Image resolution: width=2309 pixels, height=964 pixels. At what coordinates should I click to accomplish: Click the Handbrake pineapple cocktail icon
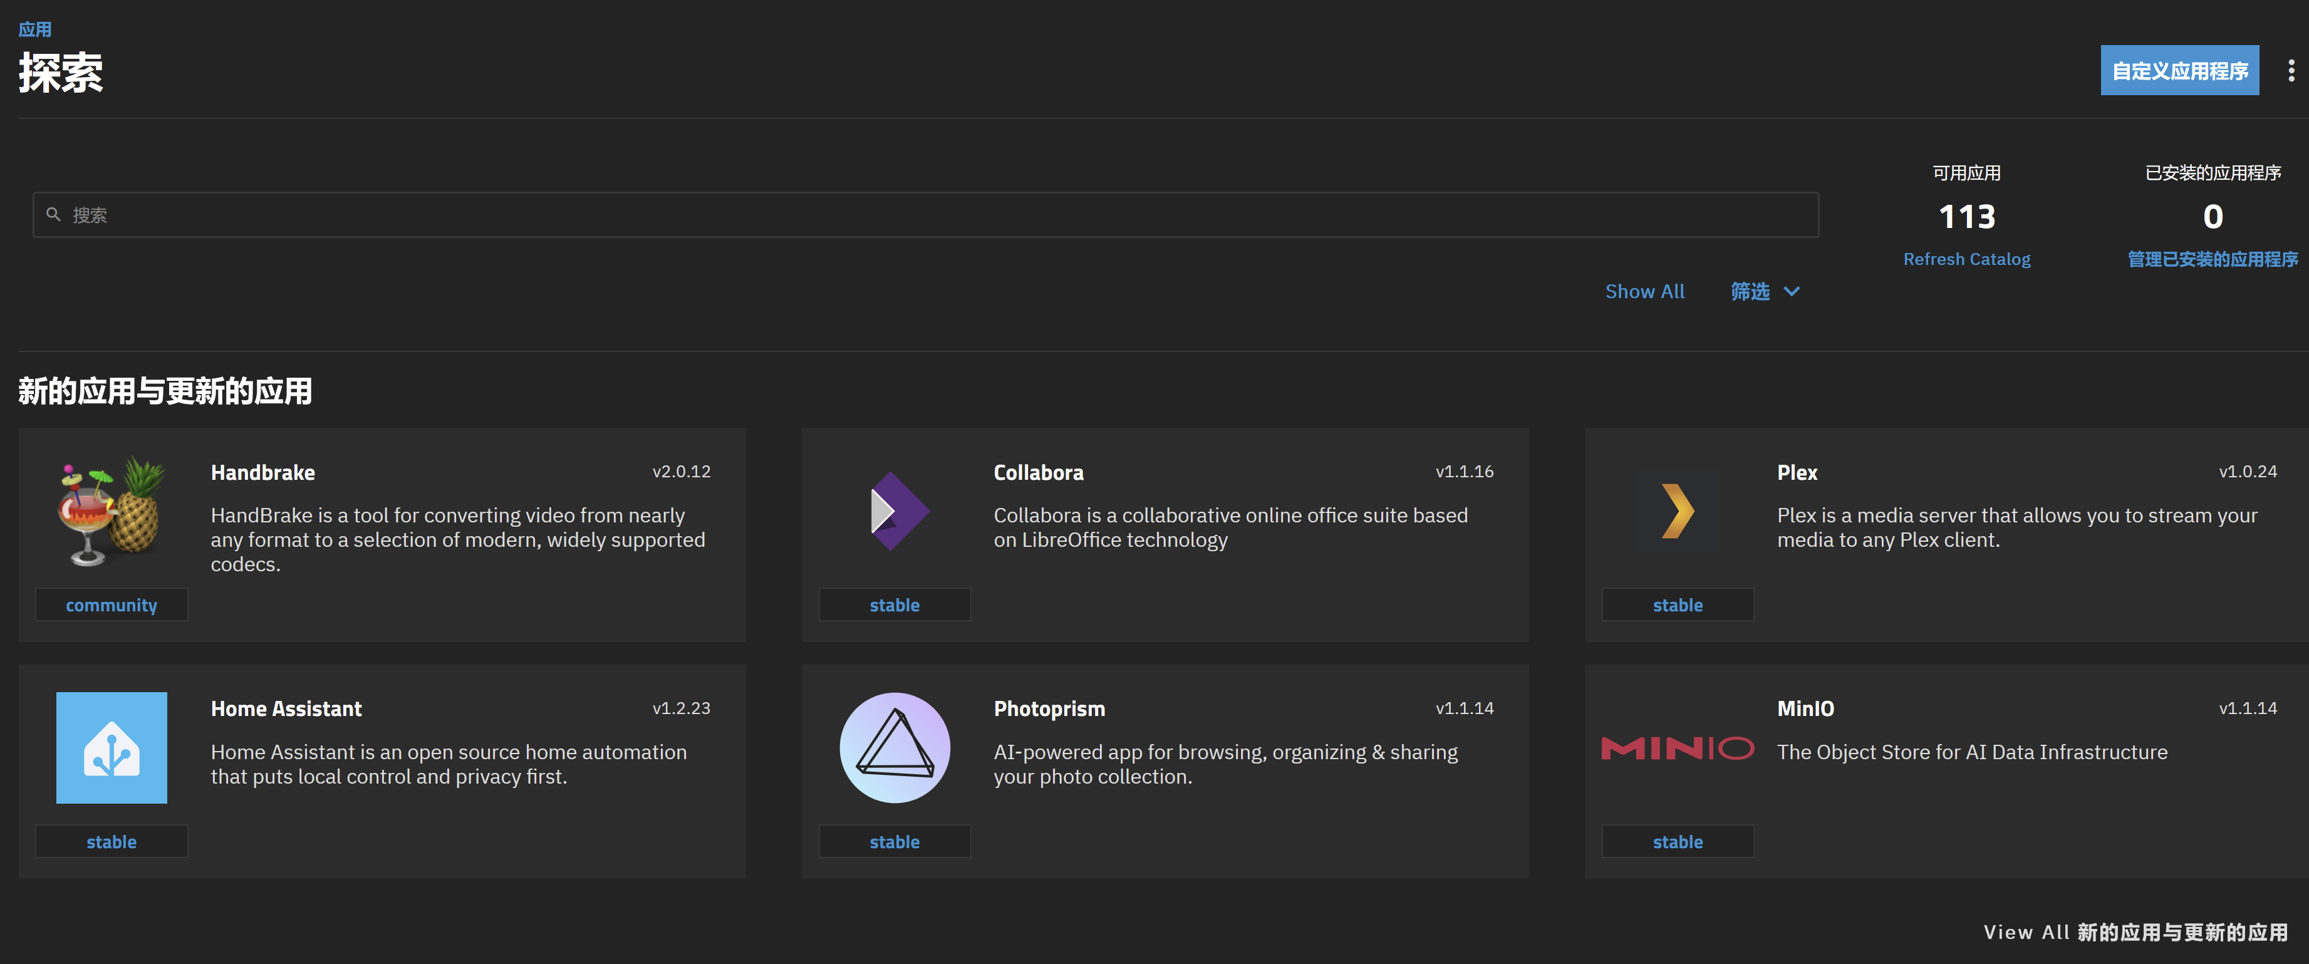pyautogui.click(x=111, y=511)
